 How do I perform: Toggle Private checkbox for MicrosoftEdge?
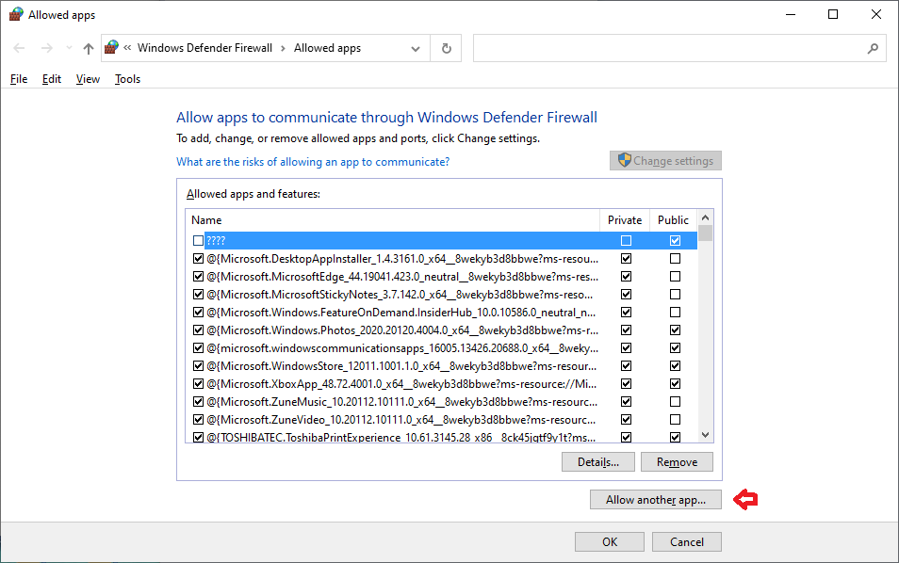(626, 276)
